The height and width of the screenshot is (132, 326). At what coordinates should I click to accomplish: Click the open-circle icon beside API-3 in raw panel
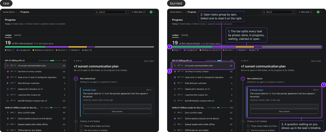click(x=7, y=89)
